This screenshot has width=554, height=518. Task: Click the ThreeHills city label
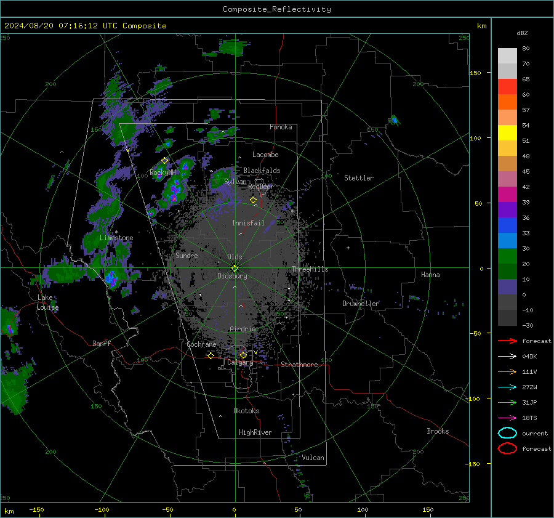point(310,269)
